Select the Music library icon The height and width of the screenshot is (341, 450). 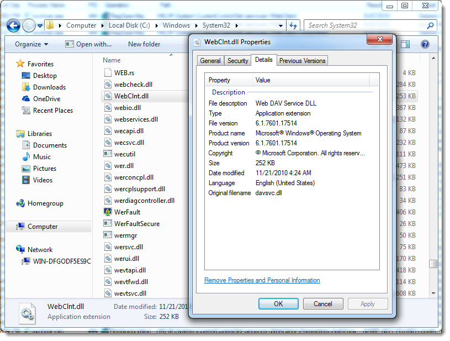(26, 157)
